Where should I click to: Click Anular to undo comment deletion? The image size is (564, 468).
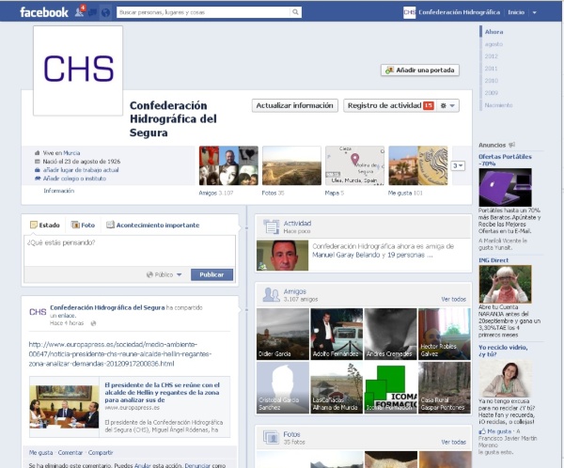click(142, 465)
